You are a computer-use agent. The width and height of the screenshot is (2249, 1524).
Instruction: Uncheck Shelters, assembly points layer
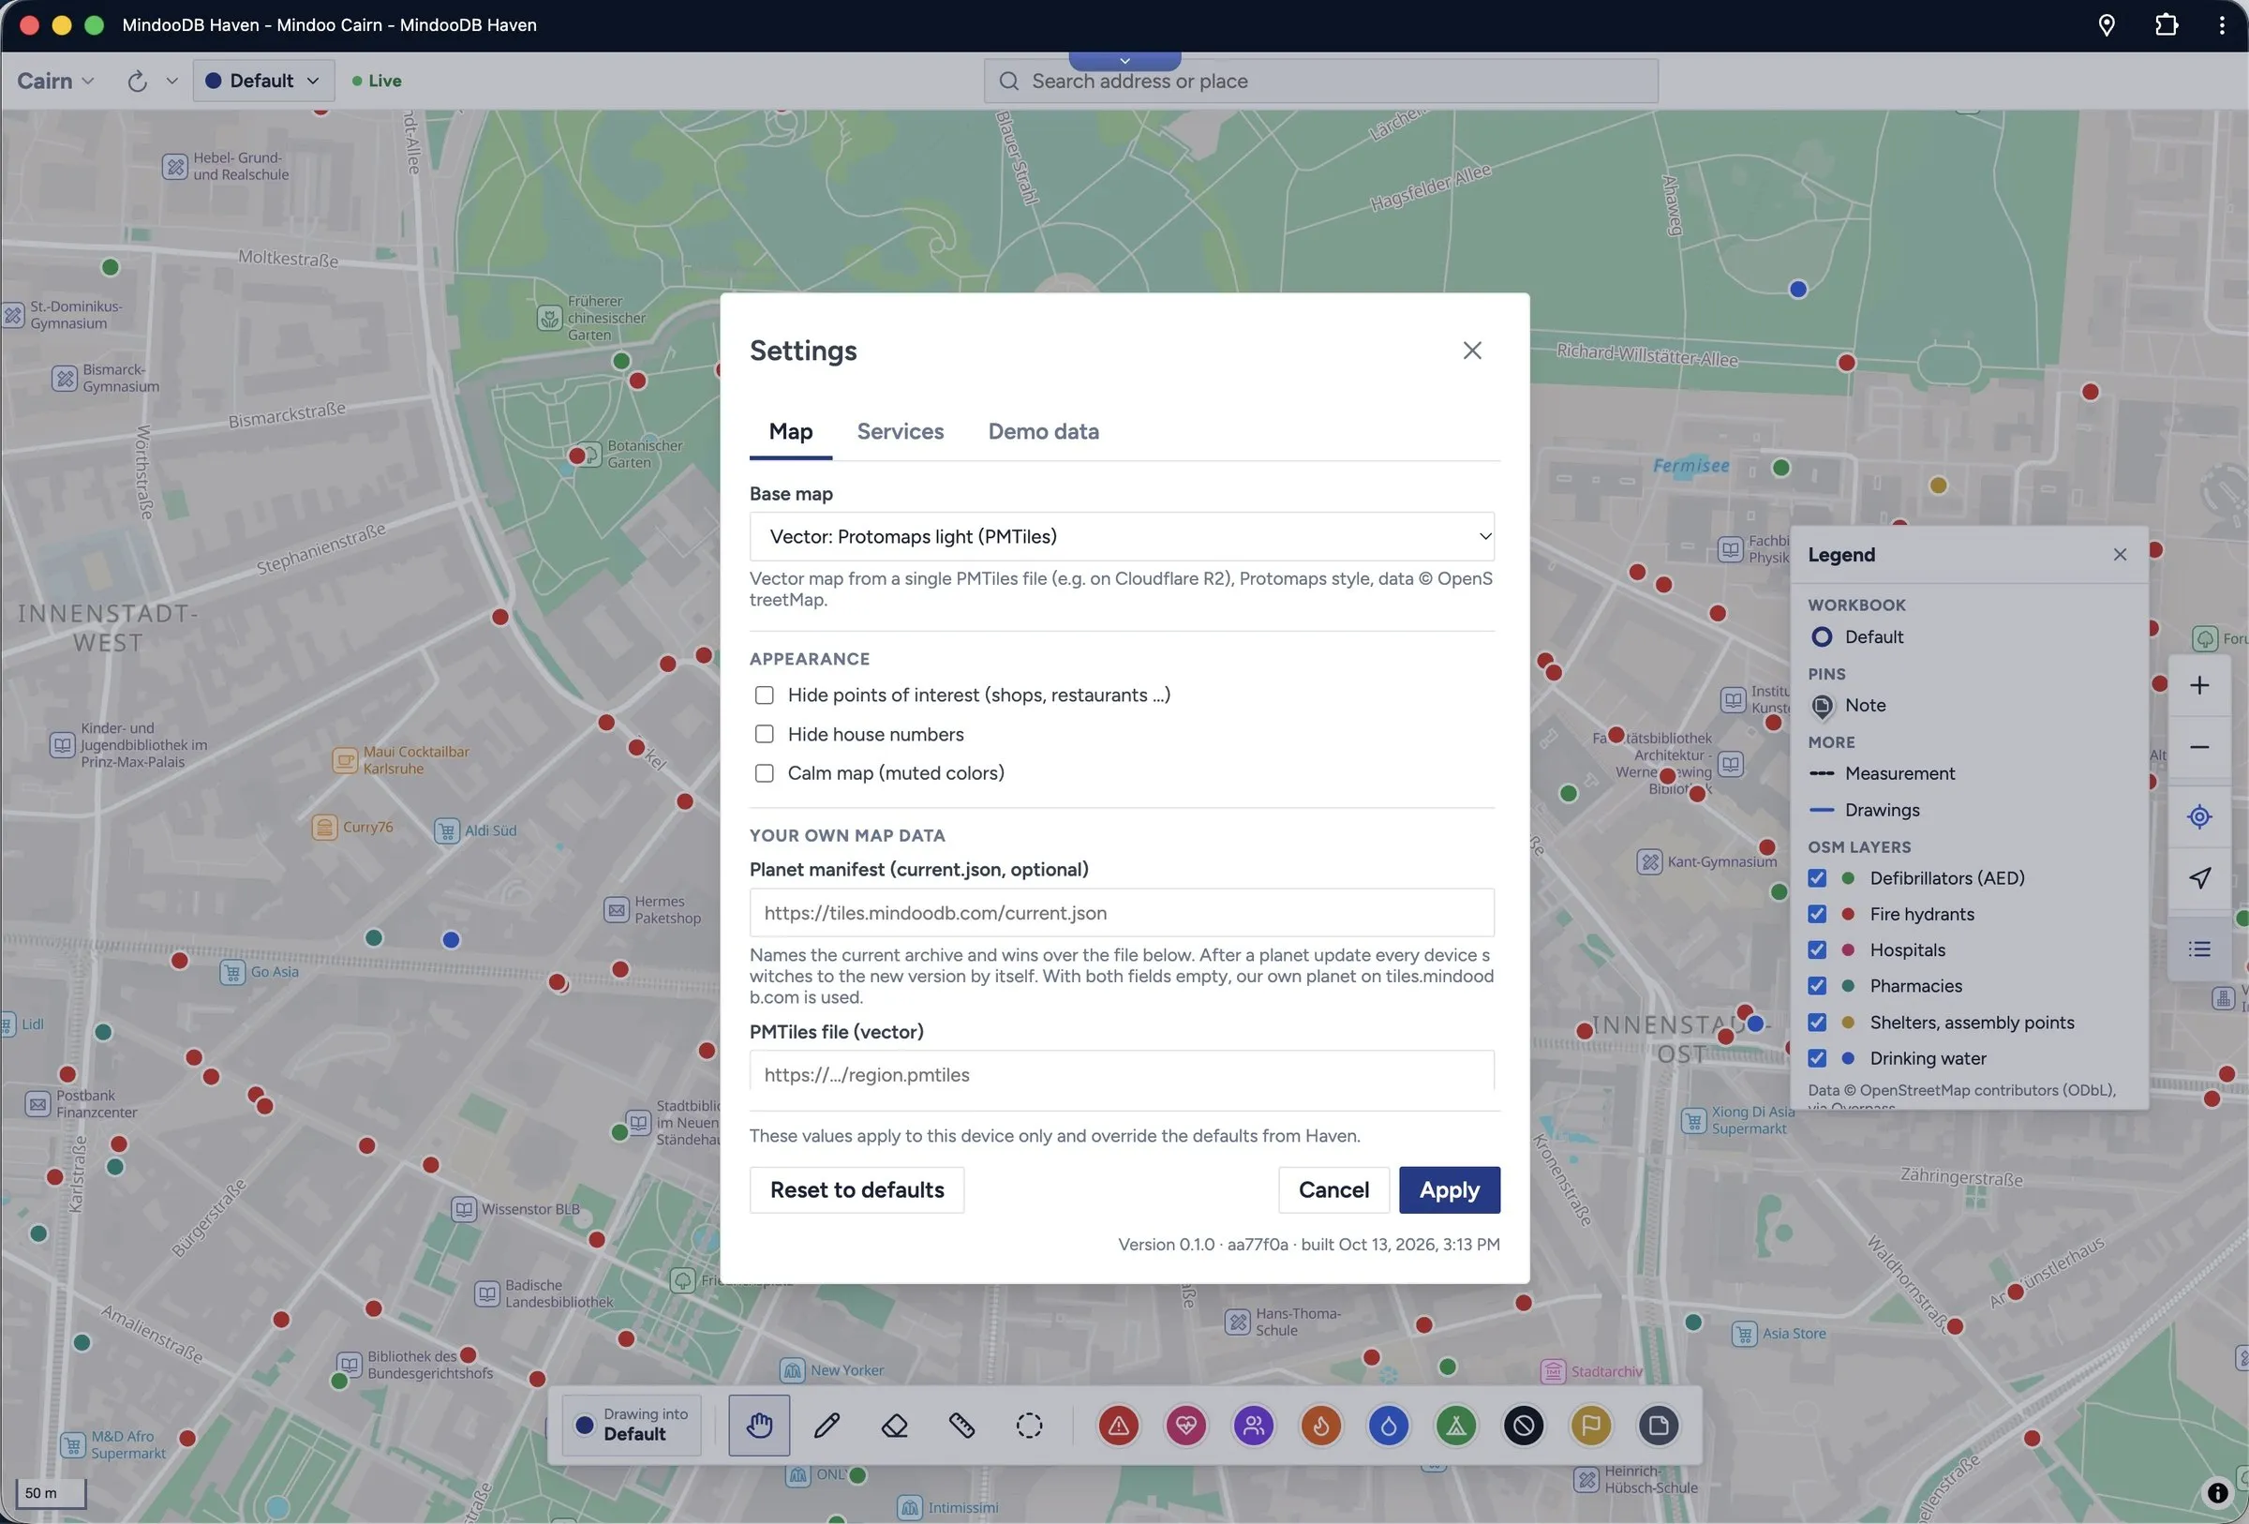(x=1816, y=1023)
